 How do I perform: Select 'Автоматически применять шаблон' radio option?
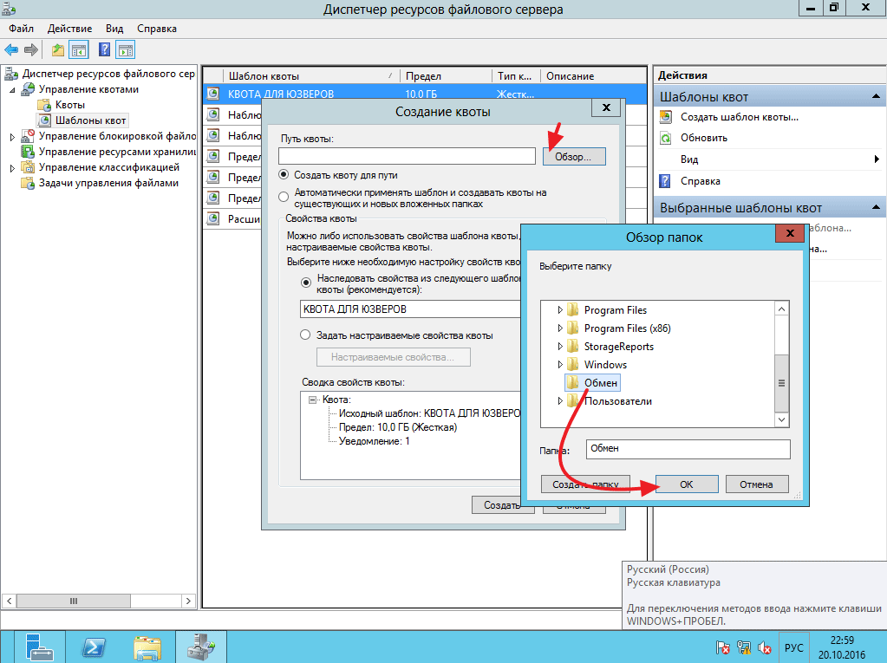pos(284,196)
